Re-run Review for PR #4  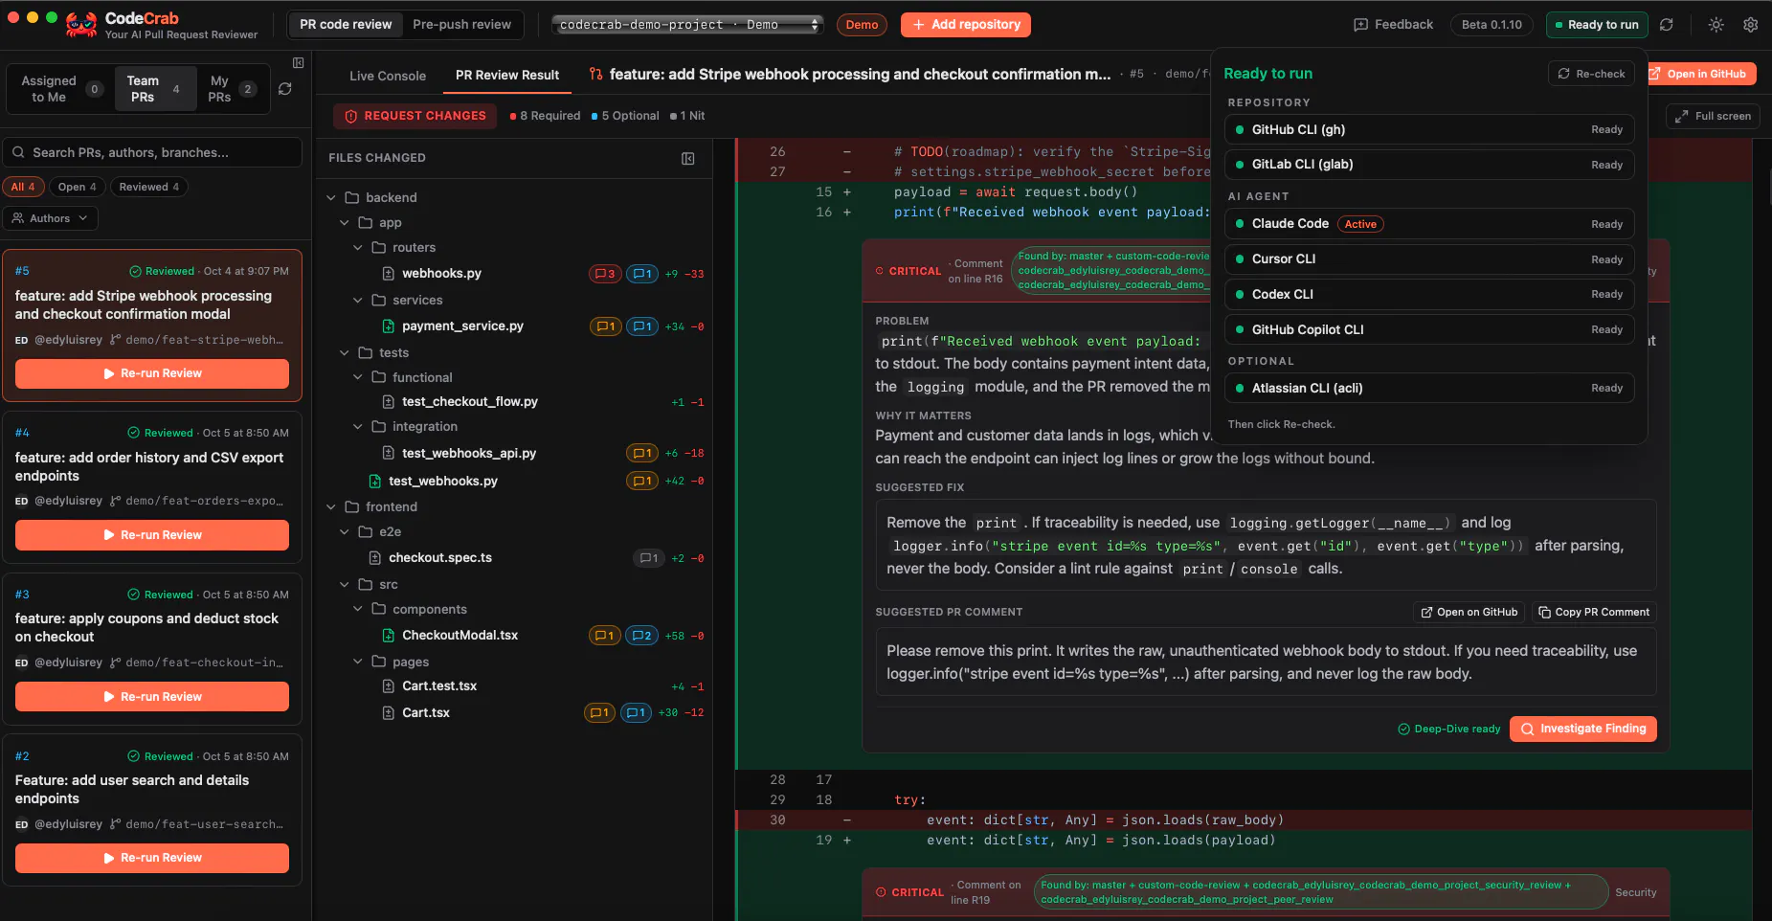(152, 535)
